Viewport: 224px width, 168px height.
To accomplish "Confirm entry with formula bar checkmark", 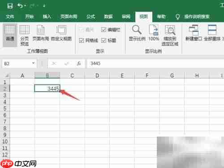I will click(66, 63).
